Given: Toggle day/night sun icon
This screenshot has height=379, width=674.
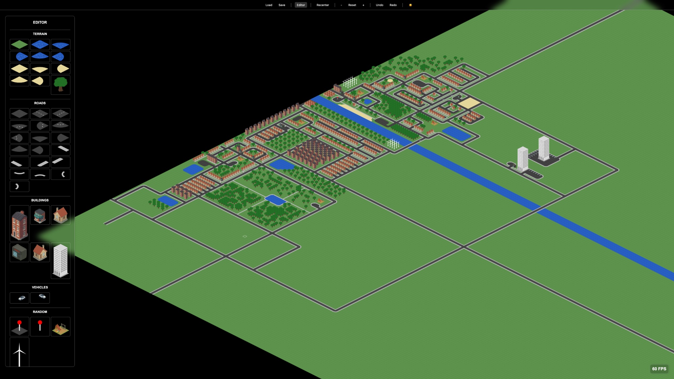Looking at the screenshot, I should [410, 5].
